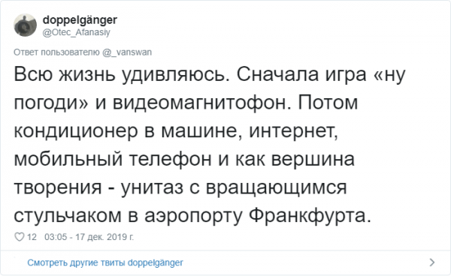Click the phrase 'кондиционер в машине'

pyautogui.click(x=126, y=130)
